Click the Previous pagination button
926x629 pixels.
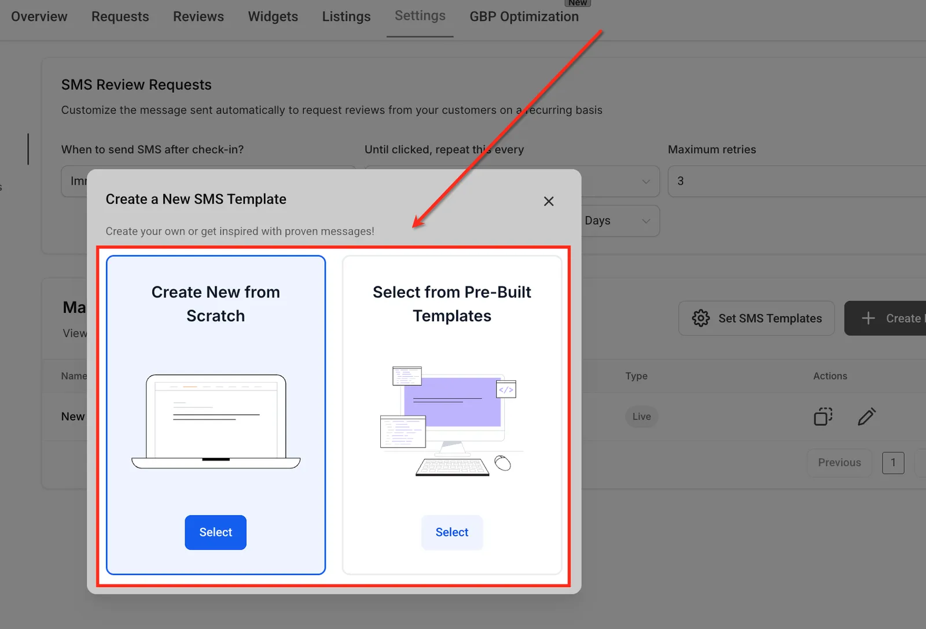point(840,463)
